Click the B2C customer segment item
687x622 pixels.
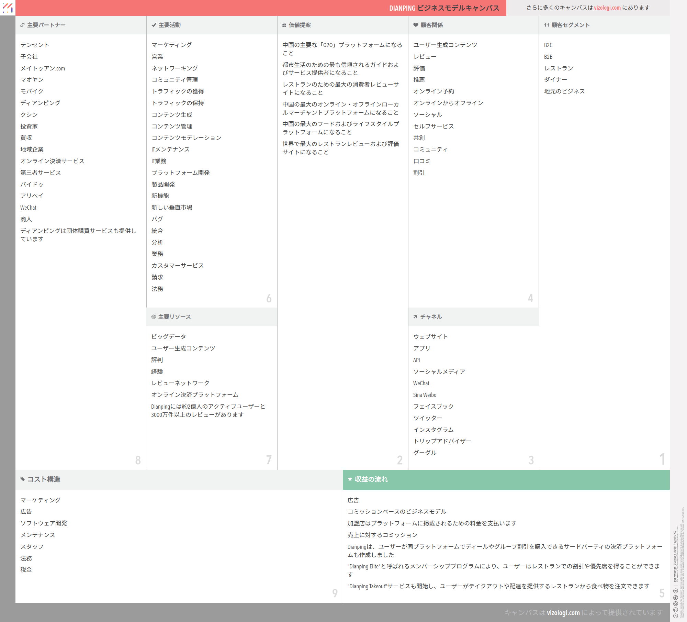coord(548,45)
